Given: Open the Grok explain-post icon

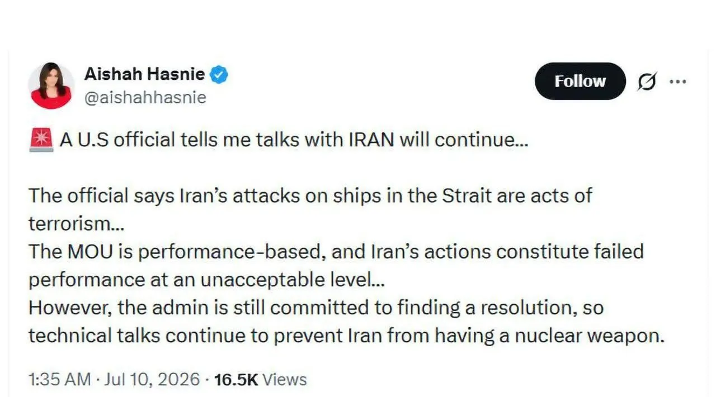Looking at the screenshot, I should (x=647, y=82).
